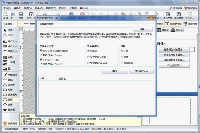Select the 多行文字 multi-line text tool
Viewport: 200px width, 133px height.
(x=10, y=46)
